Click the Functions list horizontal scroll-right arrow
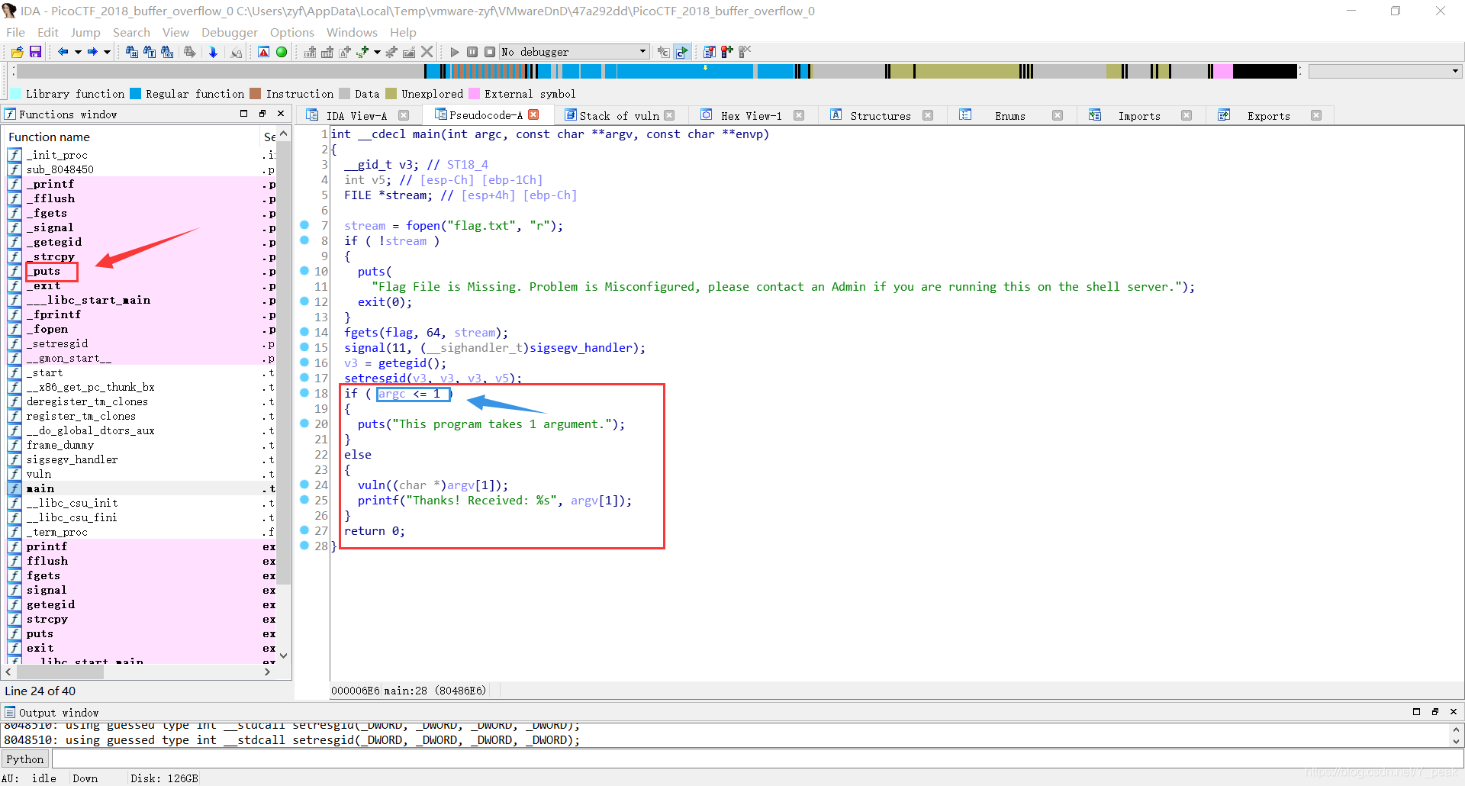The width and height of the screenshot is (1465, 786). point(267,672)
